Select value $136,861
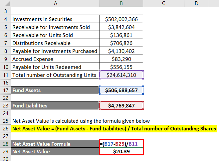This screenshot has width=219, height=161. tap(121, 35)
